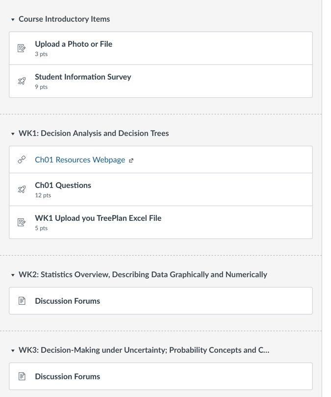
Task: Open the Student Information Survey quiz
Action: click(x=83, y=77)
